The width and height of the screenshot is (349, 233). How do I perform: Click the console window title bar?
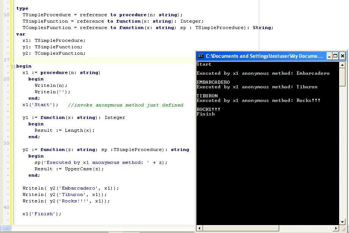pos(261,56)
